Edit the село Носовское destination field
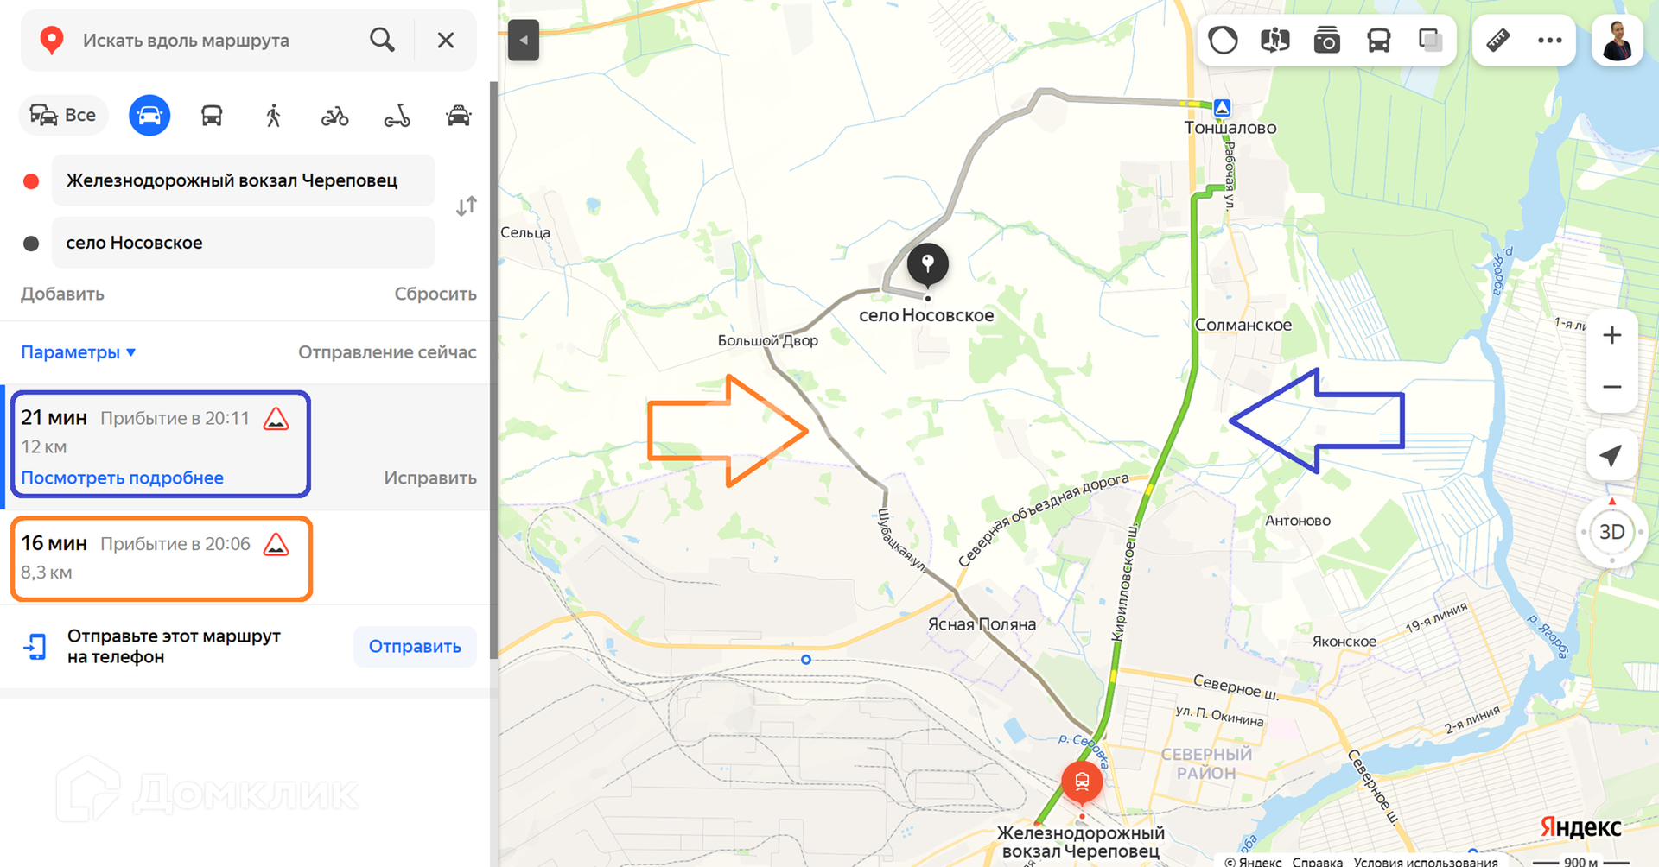The height and width of the screenshot is (867, 1659). pyautogui.click(x=244, y=243)
